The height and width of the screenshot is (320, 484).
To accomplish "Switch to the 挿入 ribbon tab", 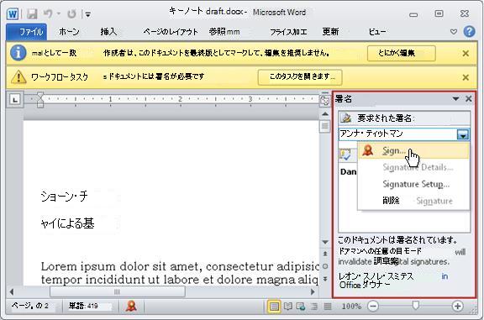I will tap(108, 31).
